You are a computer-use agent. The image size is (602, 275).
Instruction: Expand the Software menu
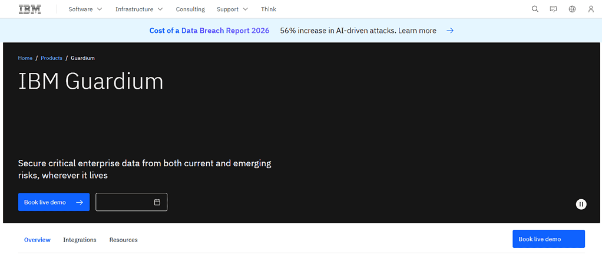[x=85, y=9]
